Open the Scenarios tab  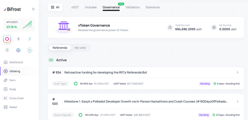pyautogui.click(x=153, y=7)
